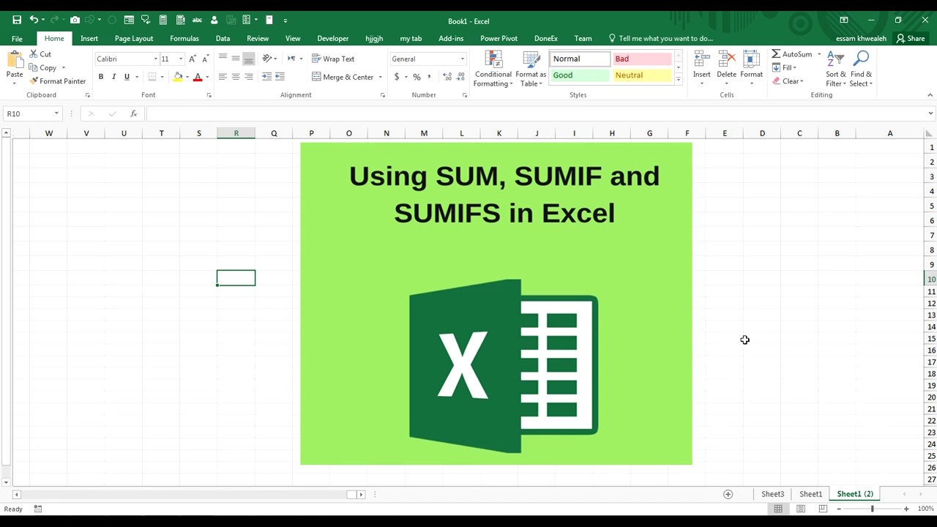
Task: Toggle Bottom Align for cells
Action: point(249,59)
